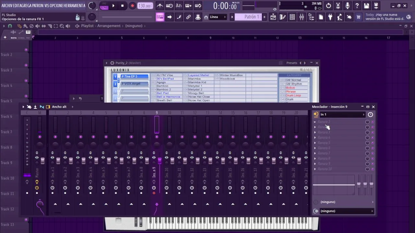Click the Stop transport button
This screenshot has height=233, width=415.
pyautogui.click(x=123, y=6)
